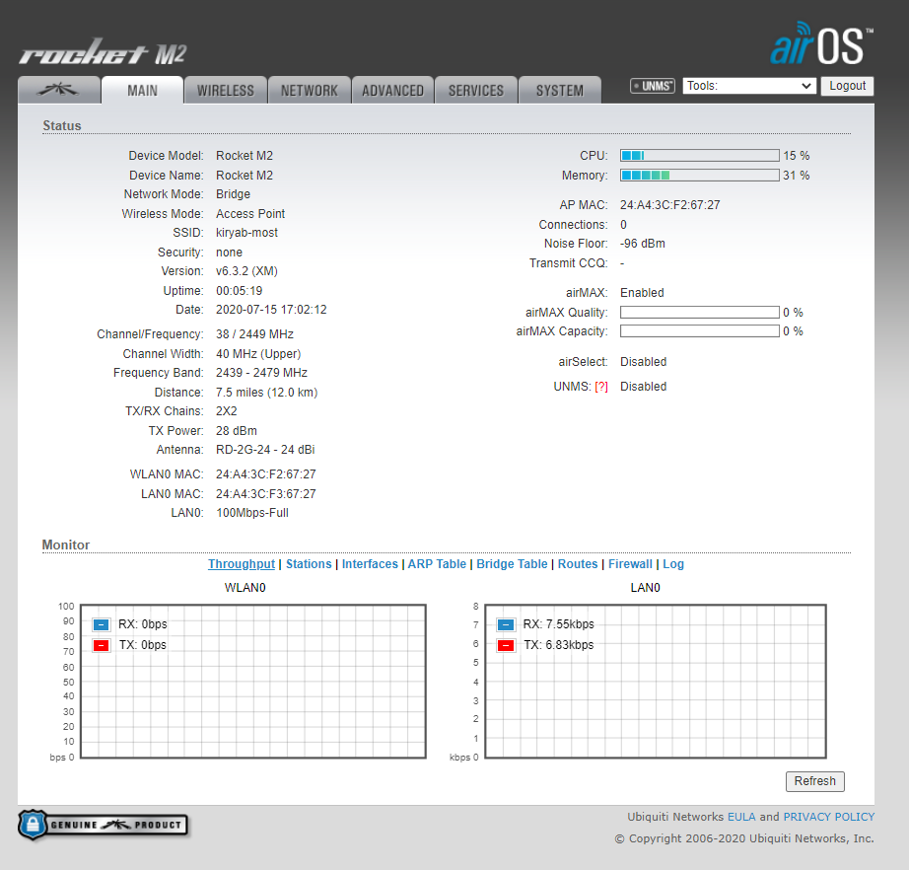Click the LAN0 throughput graph
Viewport: 909px width, 870px height.
(656, 682)
